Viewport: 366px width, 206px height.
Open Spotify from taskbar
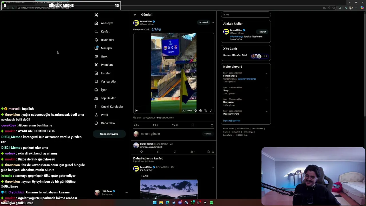click(x=211, y=203)
